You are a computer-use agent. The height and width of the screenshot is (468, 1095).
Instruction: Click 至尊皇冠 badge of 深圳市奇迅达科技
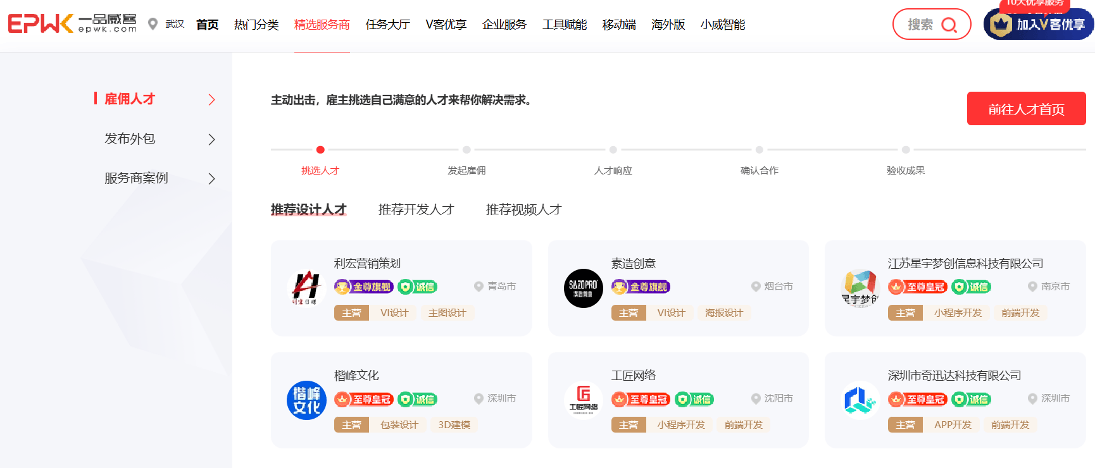918,399
